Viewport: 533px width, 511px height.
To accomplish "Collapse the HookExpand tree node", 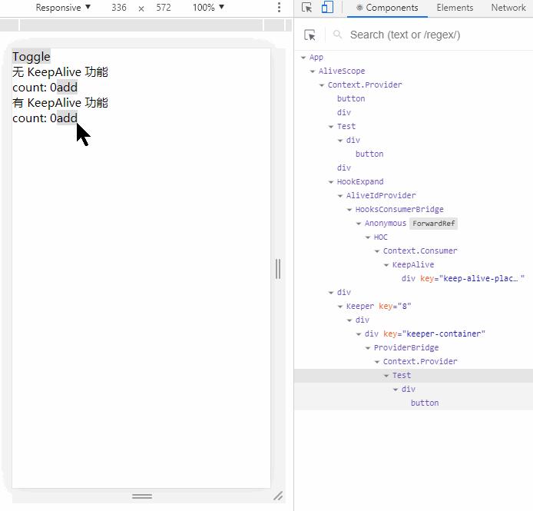I will [331, 182].
